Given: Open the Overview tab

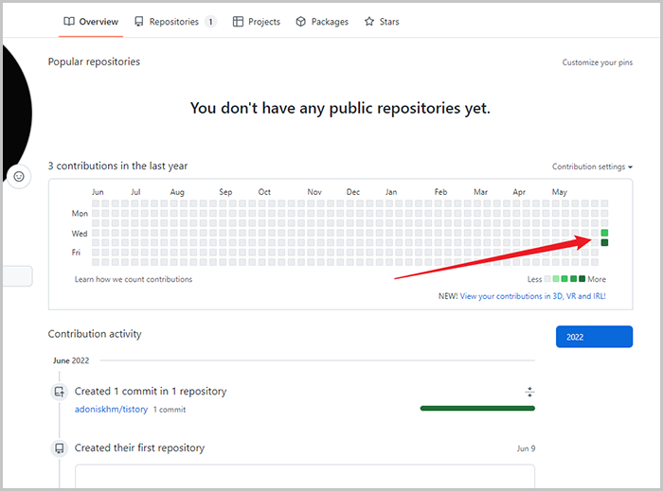Looking at the screenshot, I should tap(91, 22).
